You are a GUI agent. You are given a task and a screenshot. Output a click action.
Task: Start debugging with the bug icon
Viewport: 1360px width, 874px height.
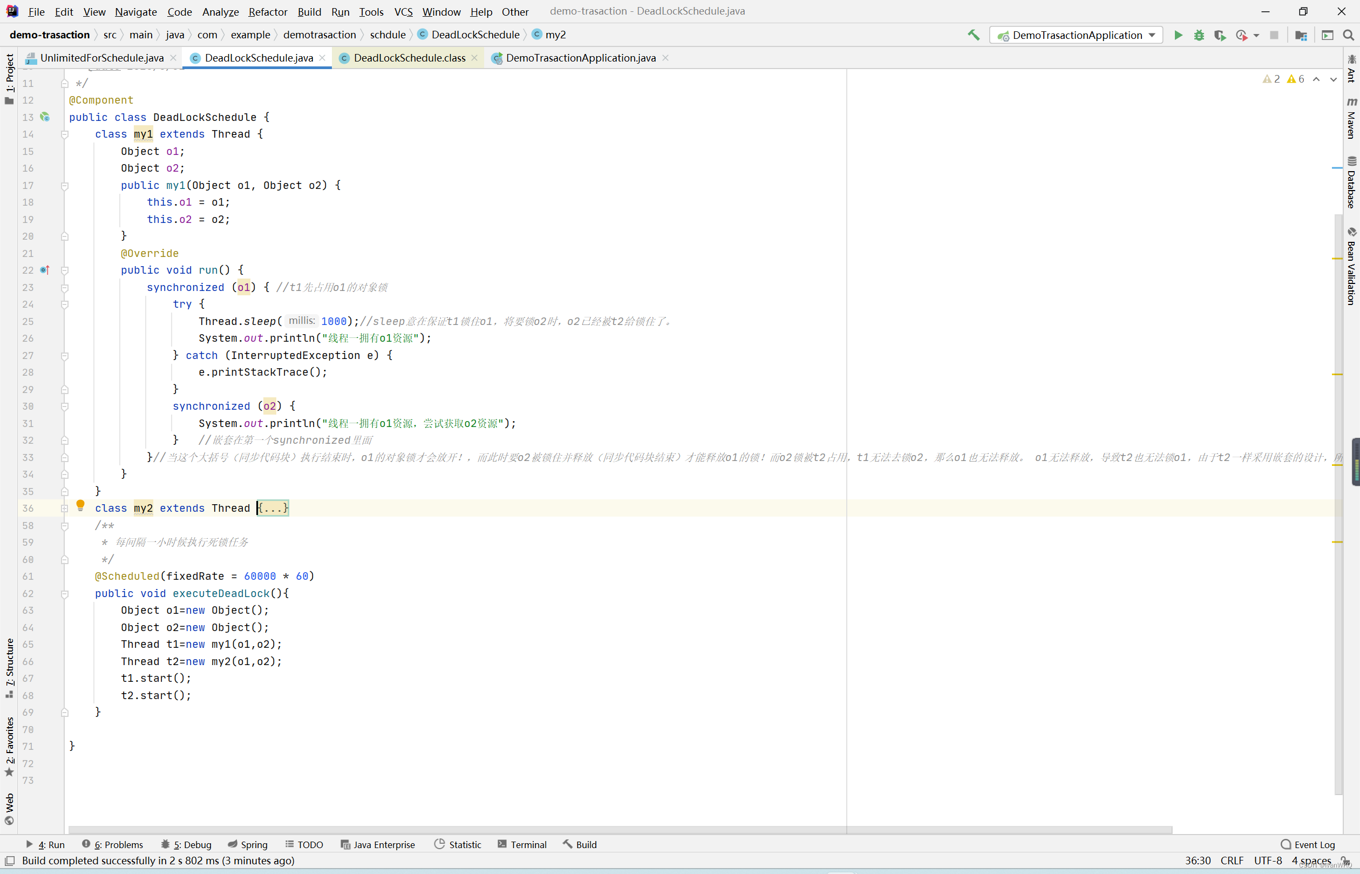click(1199, 35)
